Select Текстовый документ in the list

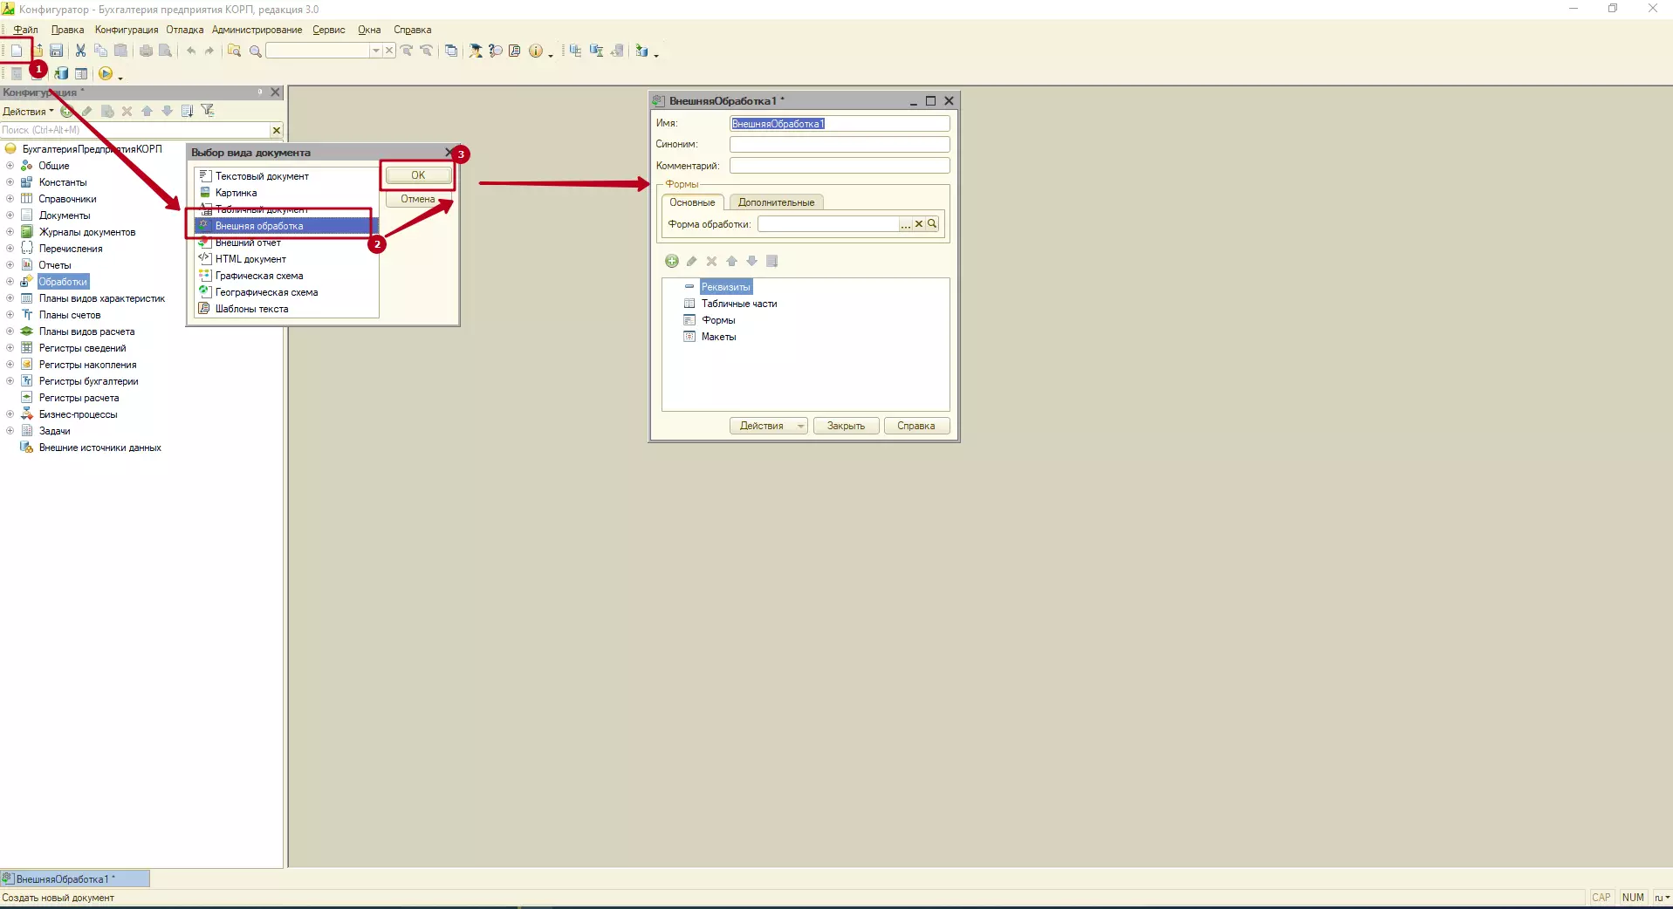point(287,176)
